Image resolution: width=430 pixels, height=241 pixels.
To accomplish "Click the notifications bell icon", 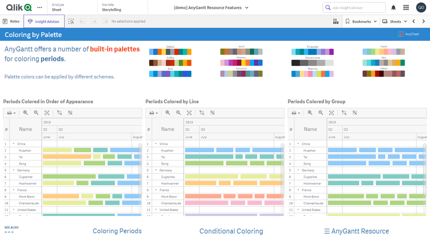I will point(393,8).
